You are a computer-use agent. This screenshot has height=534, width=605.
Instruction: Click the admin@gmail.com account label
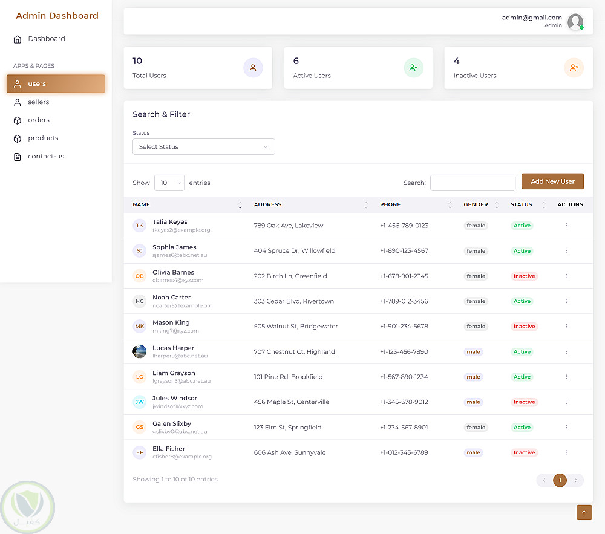point(532,18)
